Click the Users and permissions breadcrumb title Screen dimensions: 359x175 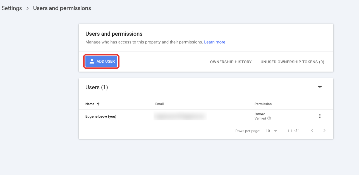click(62, 8)
